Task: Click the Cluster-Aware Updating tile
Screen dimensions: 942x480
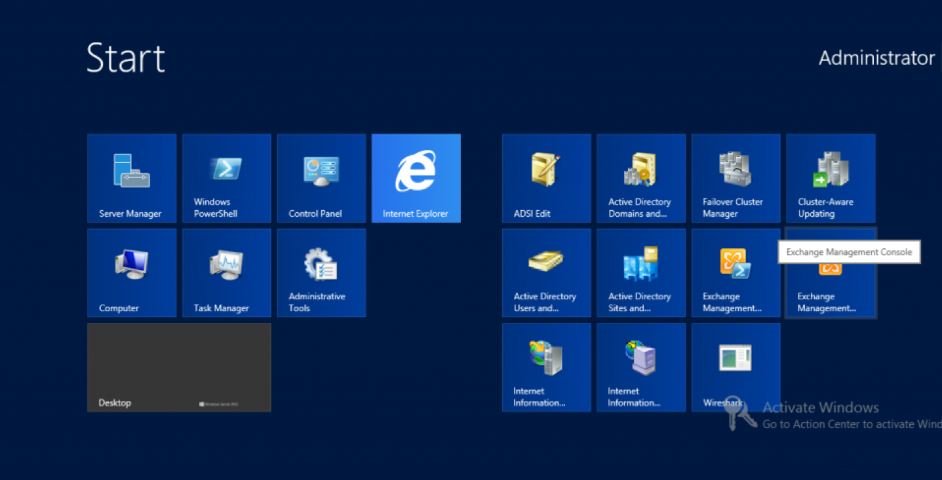Action: point(831,178)
